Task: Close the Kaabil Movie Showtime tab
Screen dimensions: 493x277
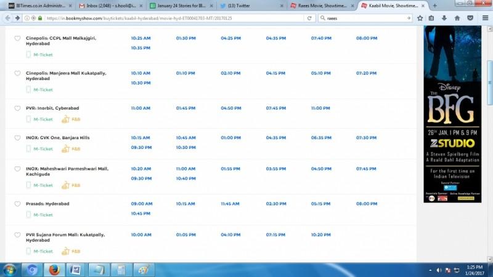Action: click(423, 6)
